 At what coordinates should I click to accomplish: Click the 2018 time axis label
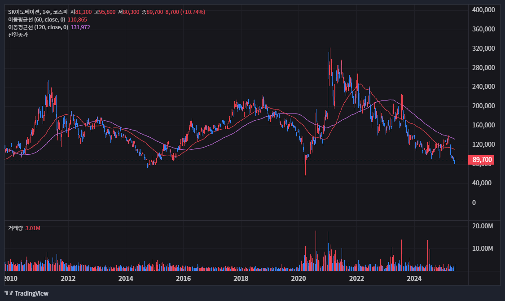click(x=241, y=279)
